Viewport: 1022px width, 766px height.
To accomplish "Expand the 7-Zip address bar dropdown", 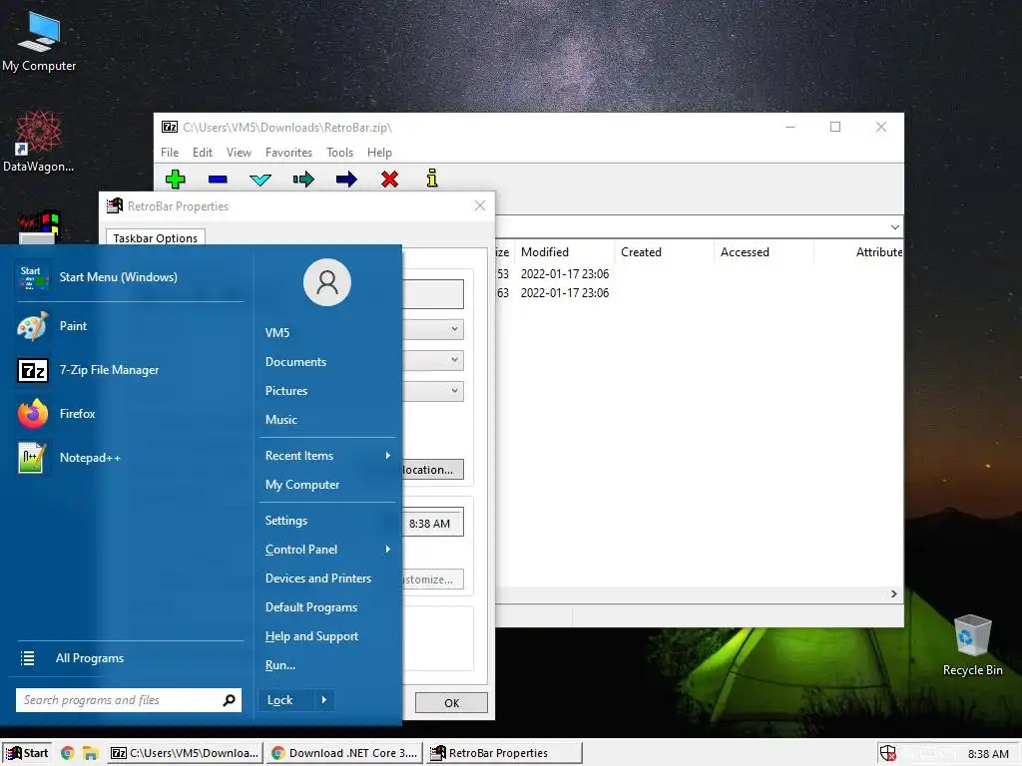I will coord(895,227).
